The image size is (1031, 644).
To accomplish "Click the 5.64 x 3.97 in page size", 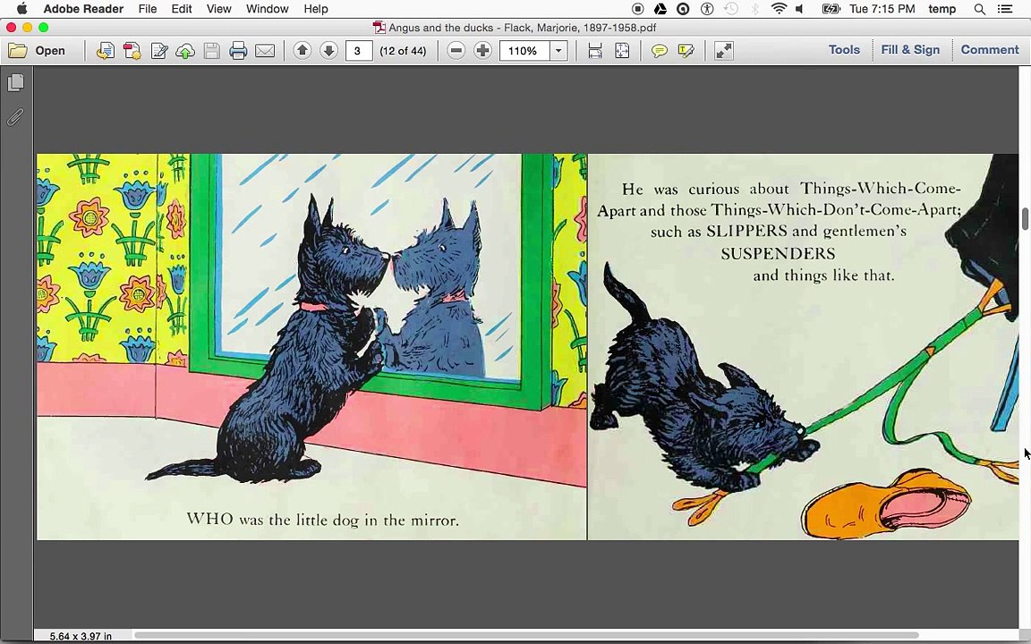I will point(81,636).
